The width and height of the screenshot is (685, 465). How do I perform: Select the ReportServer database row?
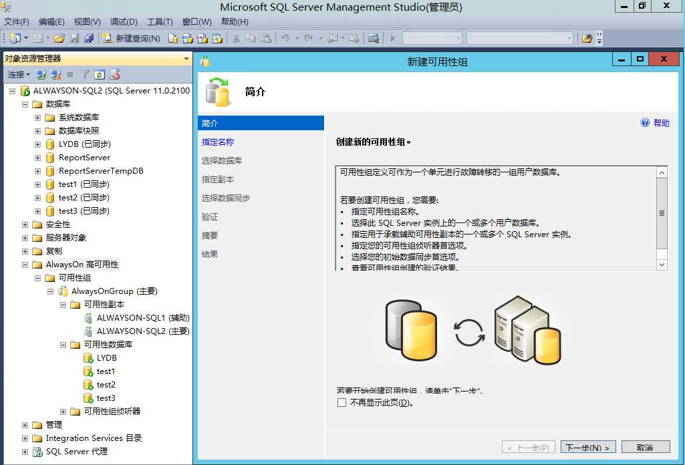84,158
